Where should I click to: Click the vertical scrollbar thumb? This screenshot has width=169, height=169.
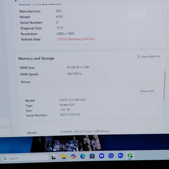coord(165,86)
